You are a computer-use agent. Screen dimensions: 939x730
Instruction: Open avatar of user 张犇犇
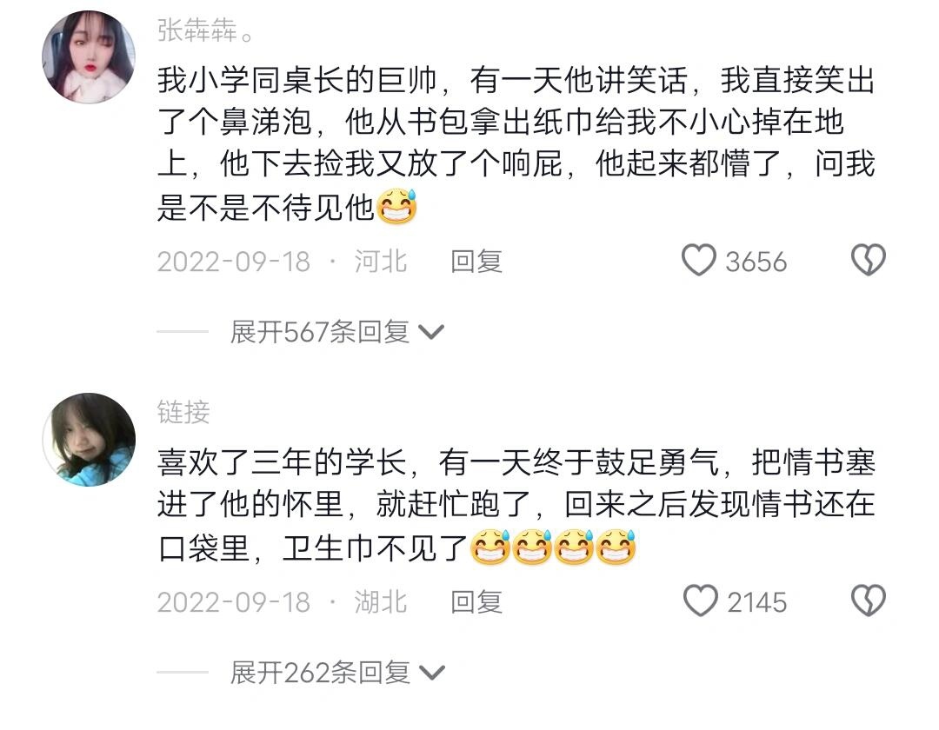89,56
